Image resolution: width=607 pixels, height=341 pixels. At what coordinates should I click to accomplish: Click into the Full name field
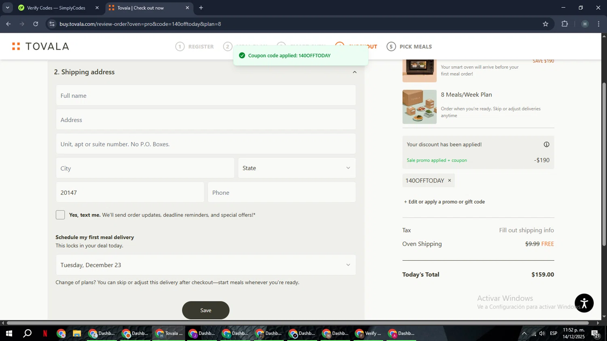[206, 95]
